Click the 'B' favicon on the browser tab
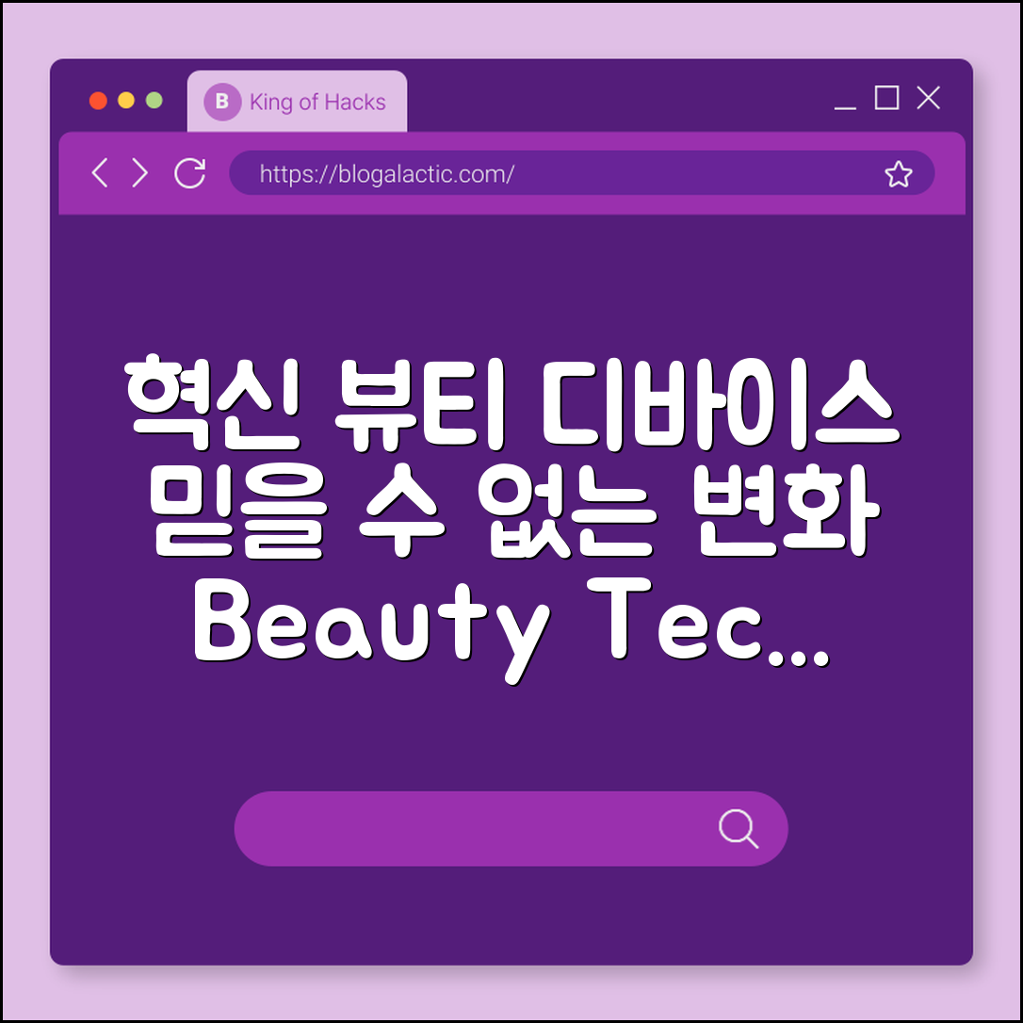The height and width of the screenshot is (1023, 1023). click(222, 102)
